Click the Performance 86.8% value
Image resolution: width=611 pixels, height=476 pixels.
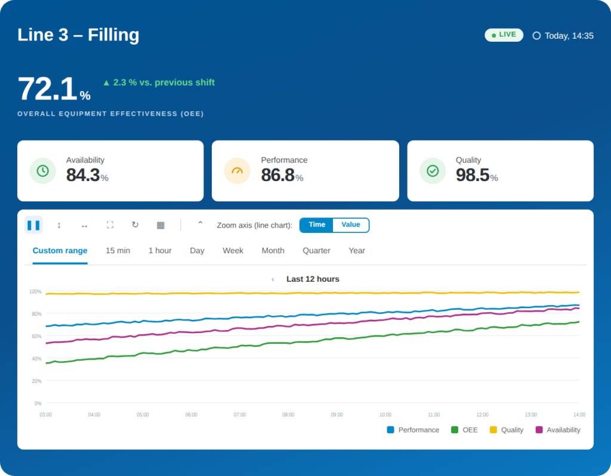click(x=282, y=175)
